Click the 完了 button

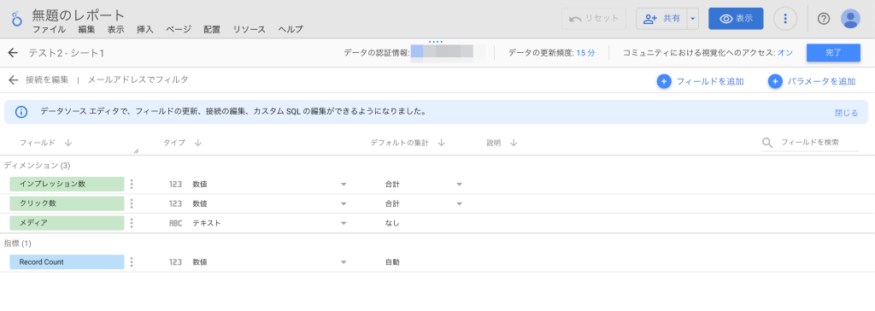[833, 53]
